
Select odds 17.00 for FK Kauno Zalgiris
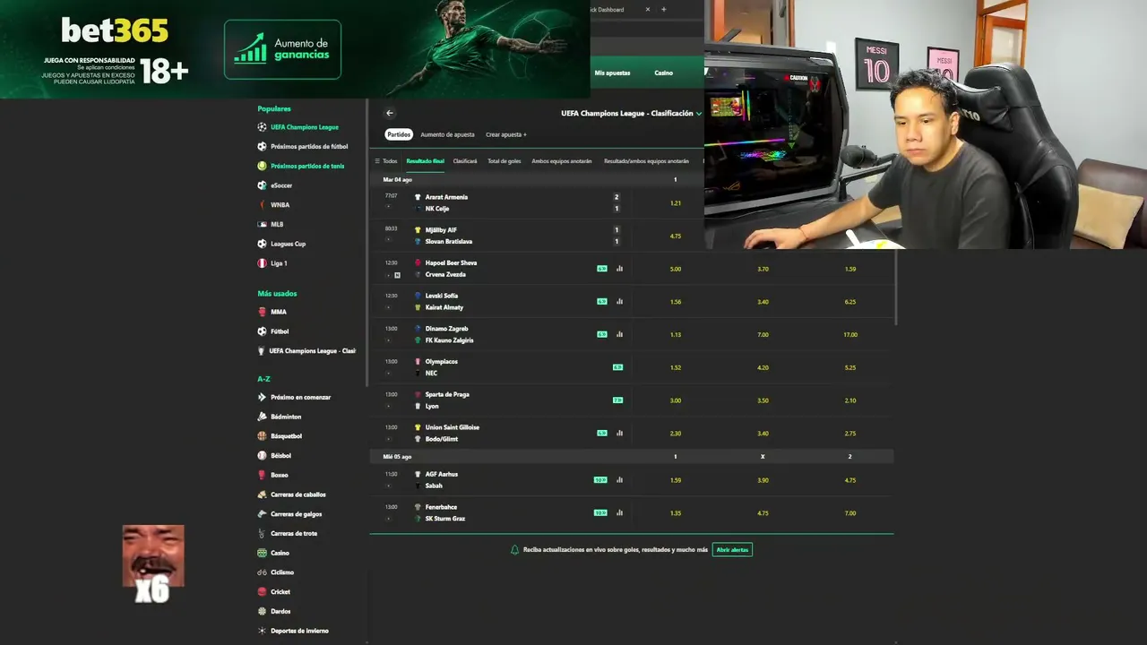850,334
